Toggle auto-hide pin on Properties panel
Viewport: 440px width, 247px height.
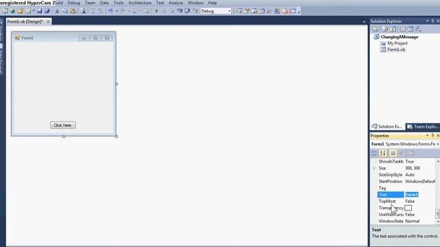[432, 136]
